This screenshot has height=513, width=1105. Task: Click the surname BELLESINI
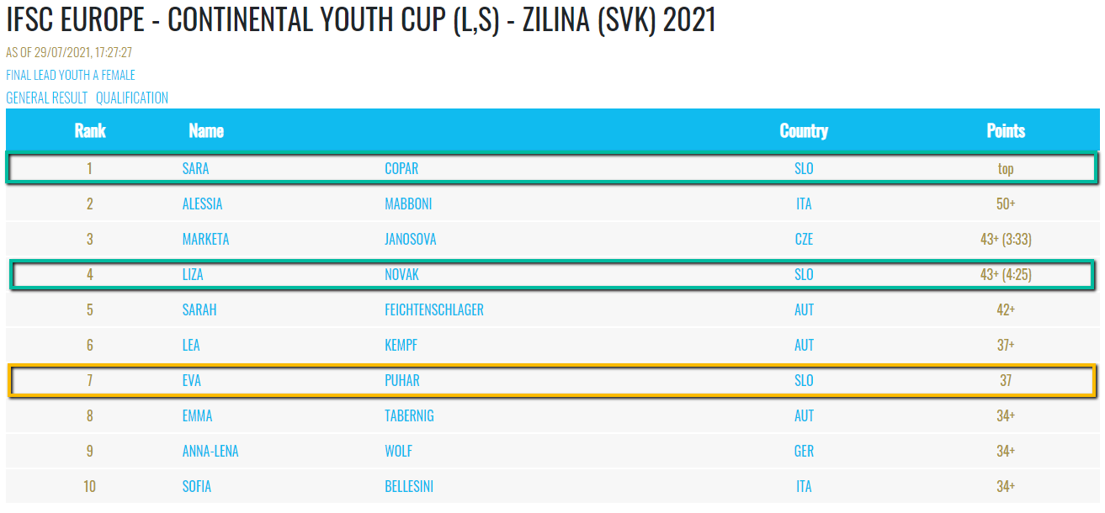point(409,486)
